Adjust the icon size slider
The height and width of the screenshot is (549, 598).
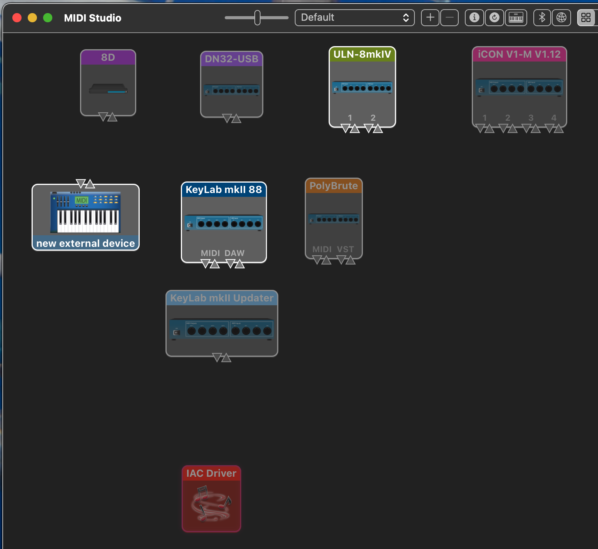(257, 18)
